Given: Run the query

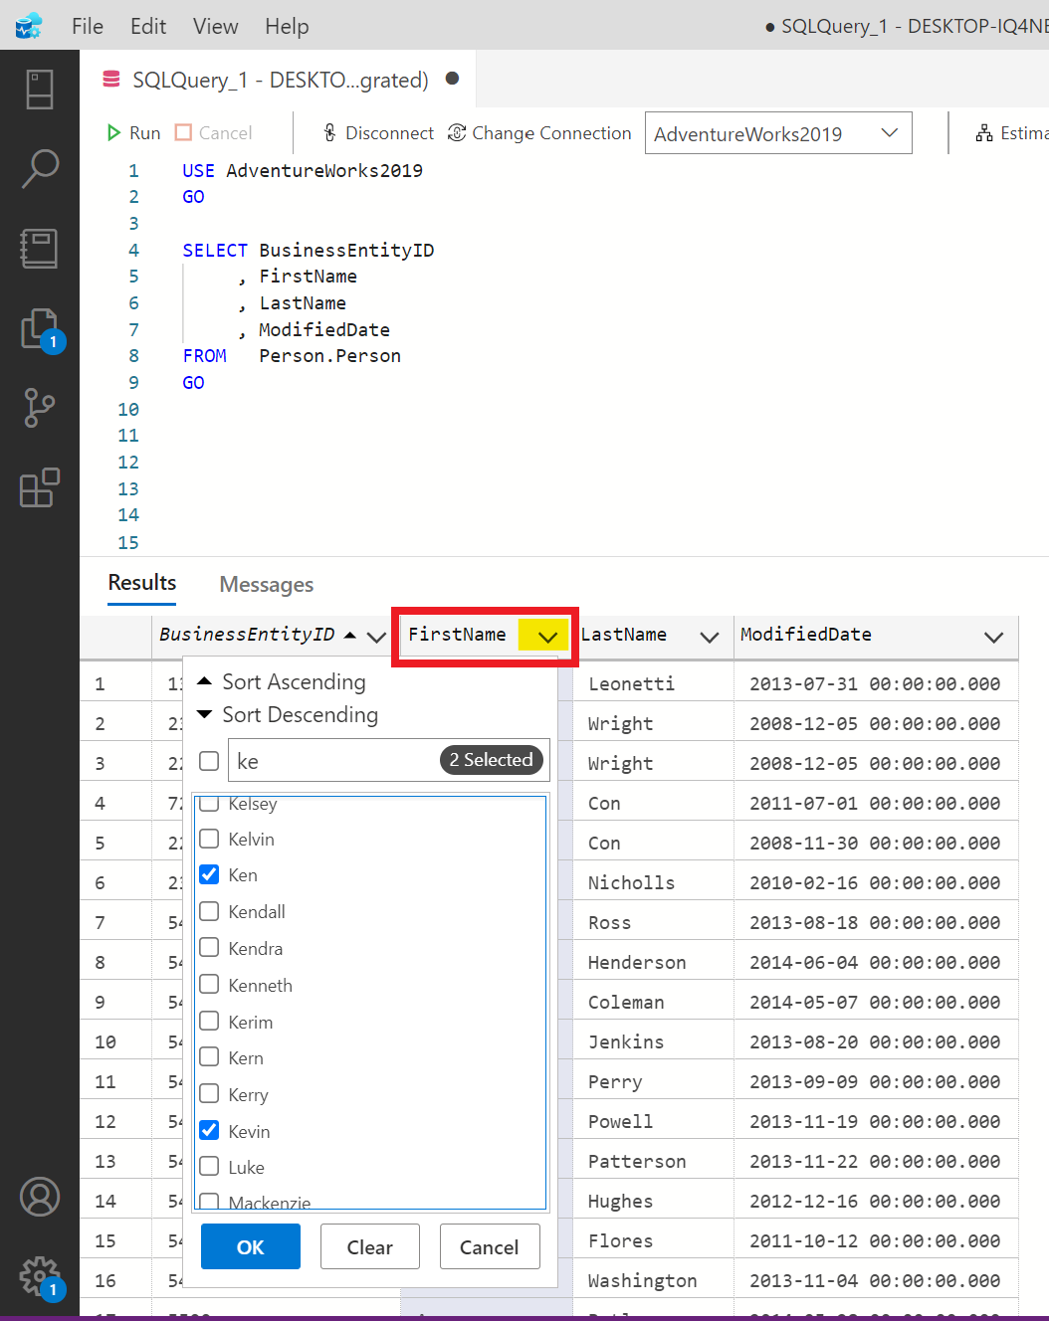Looking at the screenshot, I should pos(133,133).
